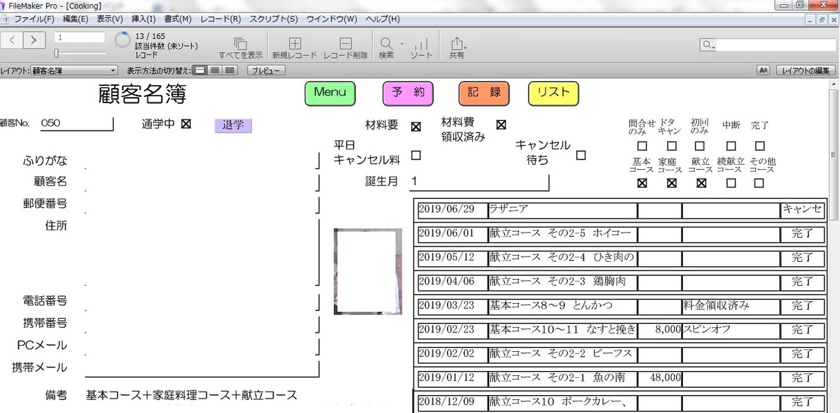
Task: Open the 表示(V) menu
Action: pos(109,19)
